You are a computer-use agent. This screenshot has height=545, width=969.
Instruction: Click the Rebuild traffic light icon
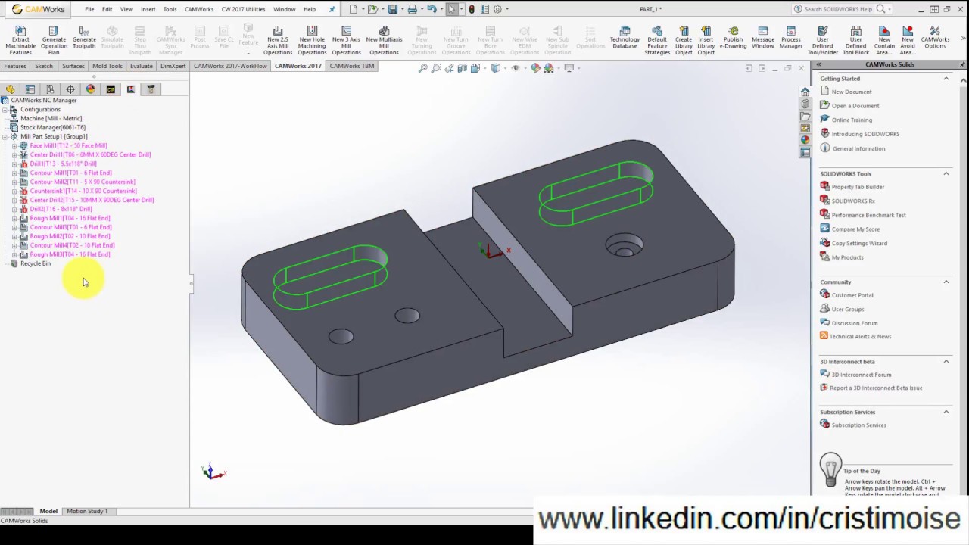(x=472, y=9)
